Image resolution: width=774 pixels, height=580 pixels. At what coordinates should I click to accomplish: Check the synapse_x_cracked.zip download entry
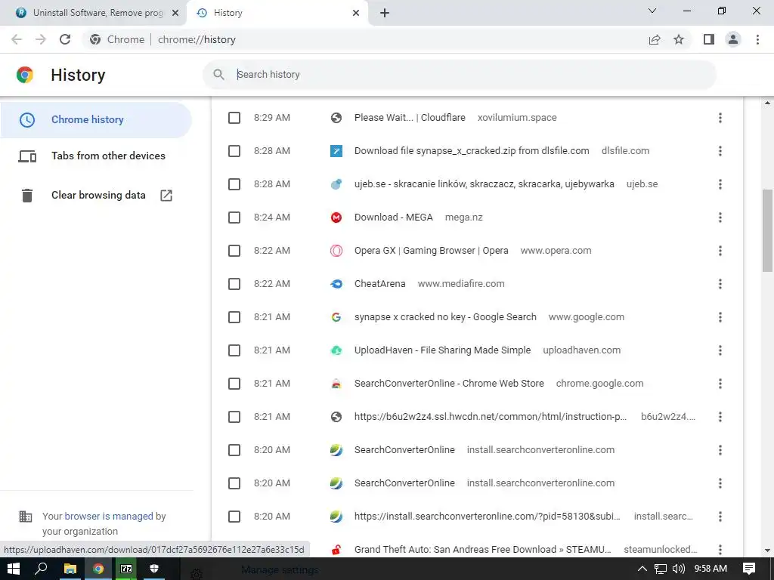pyautogui.click(x=234, y=151)
